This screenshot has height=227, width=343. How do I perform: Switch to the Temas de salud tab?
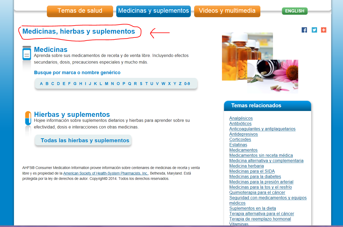[80, 11]
